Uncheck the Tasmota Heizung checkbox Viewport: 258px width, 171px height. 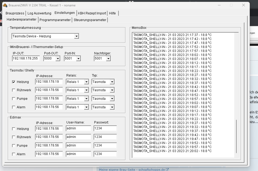tap(14, 82)
